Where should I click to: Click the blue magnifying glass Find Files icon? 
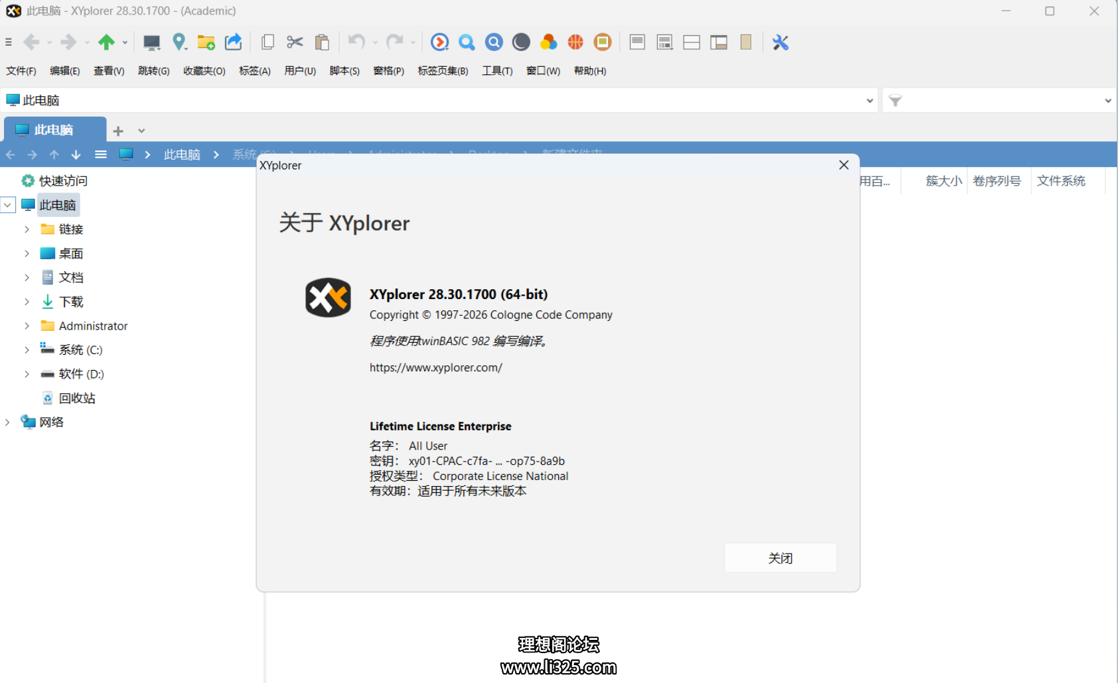point(467,42)
